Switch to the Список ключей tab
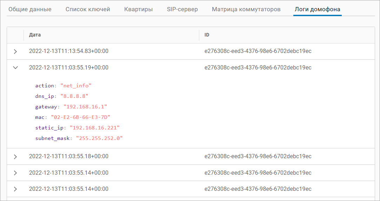The width and height of the screenshot is (380, 201). 88,9
